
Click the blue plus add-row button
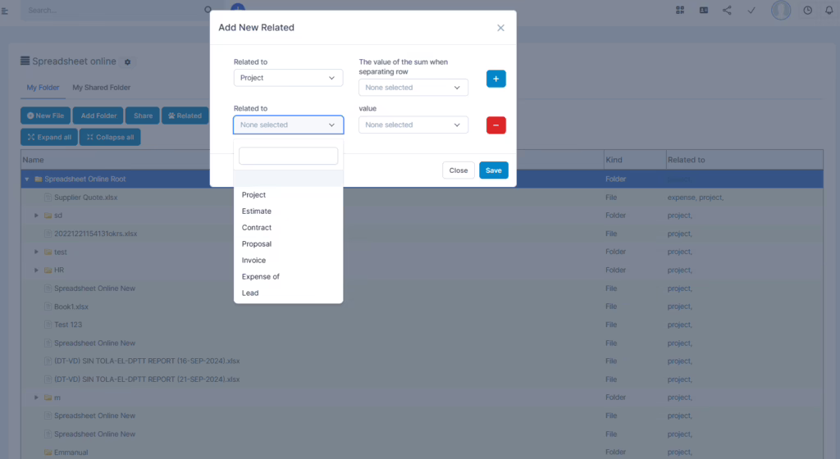click(496, 79)
